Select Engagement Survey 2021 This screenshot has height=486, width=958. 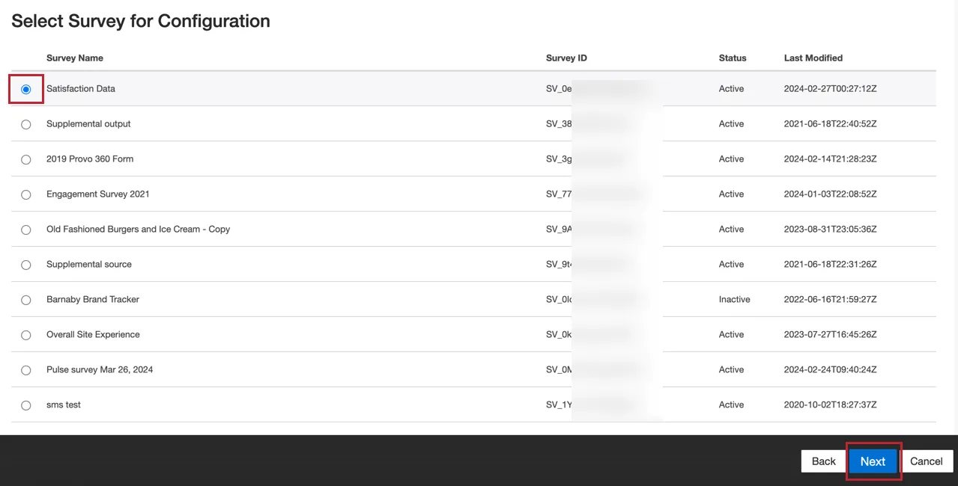(25, 194)
